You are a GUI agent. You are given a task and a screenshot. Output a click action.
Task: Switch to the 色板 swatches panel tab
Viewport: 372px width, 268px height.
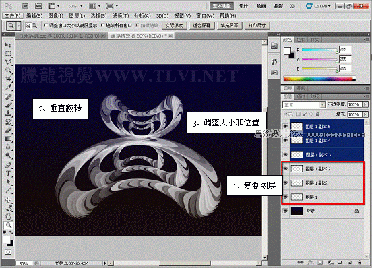coord(301,40)
